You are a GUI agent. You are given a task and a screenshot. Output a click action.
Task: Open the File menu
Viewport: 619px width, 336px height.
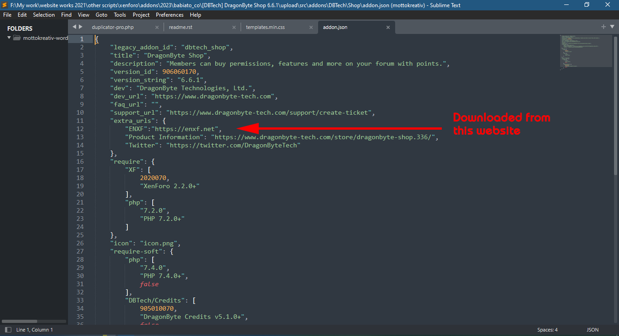pos(7,15)
